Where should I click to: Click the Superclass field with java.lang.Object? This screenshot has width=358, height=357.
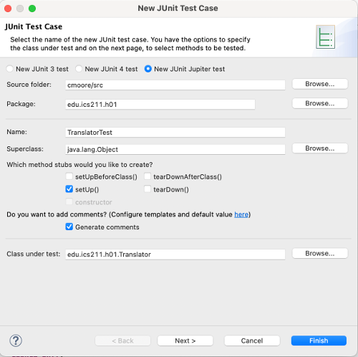pyautogui.click(x=175, y=150)
